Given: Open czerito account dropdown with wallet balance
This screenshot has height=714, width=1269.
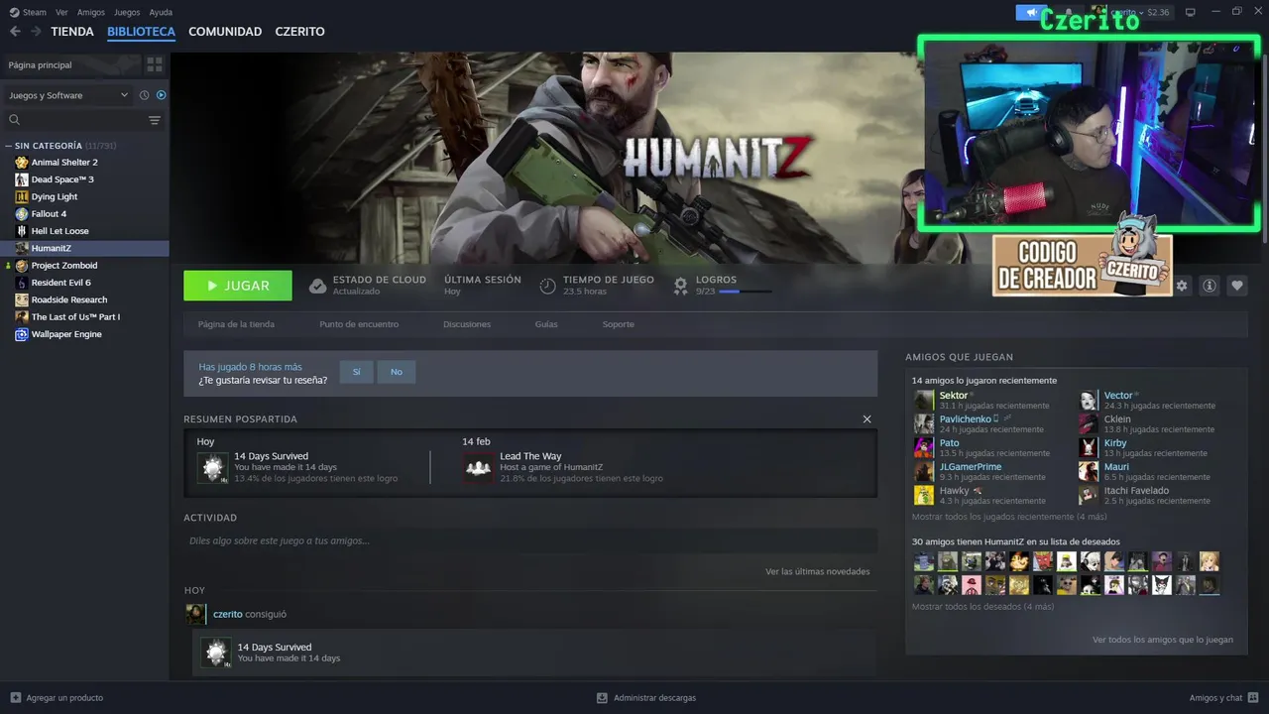Looking at the screenshot, I should click(x=1131, y=12).
